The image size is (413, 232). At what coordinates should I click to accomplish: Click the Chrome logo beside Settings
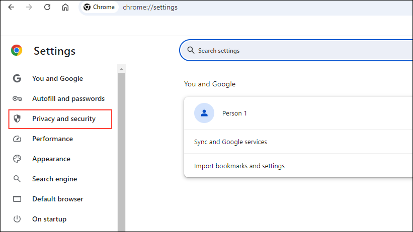click(17, 50)
